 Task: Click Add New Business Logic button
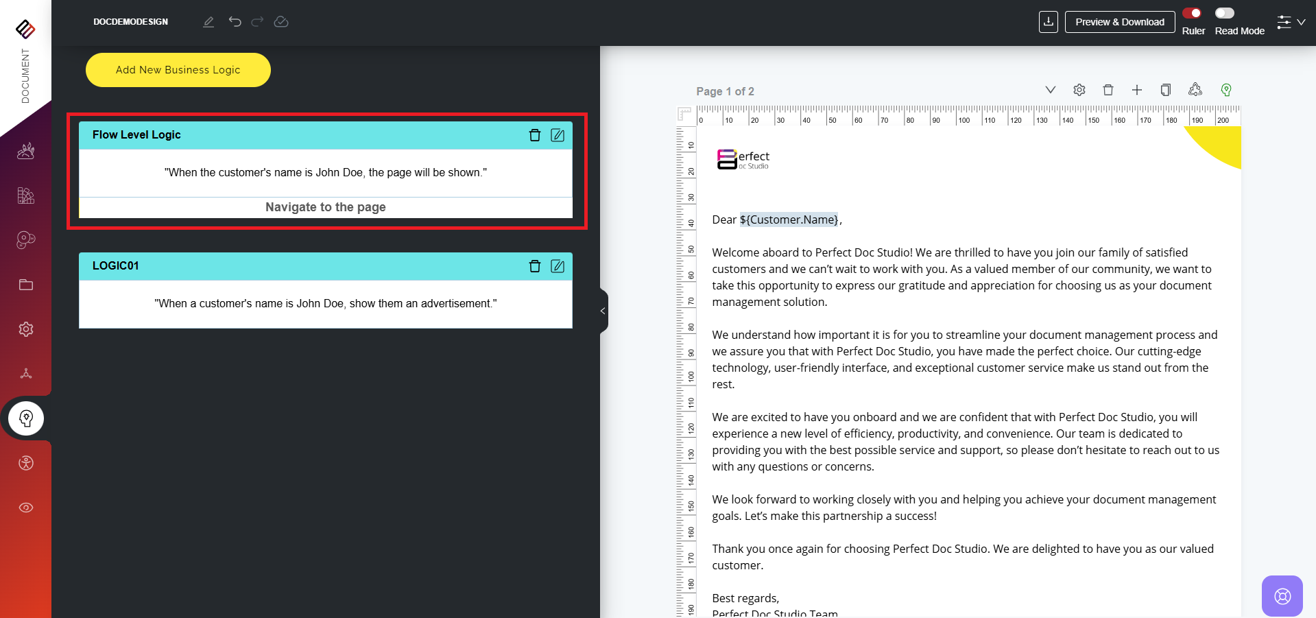coord(178,70)
